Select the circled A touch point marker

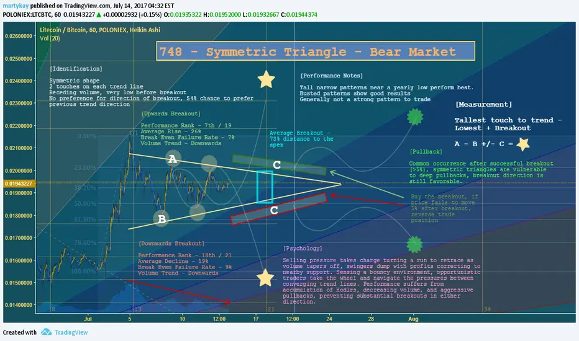(x=173, y=159)
